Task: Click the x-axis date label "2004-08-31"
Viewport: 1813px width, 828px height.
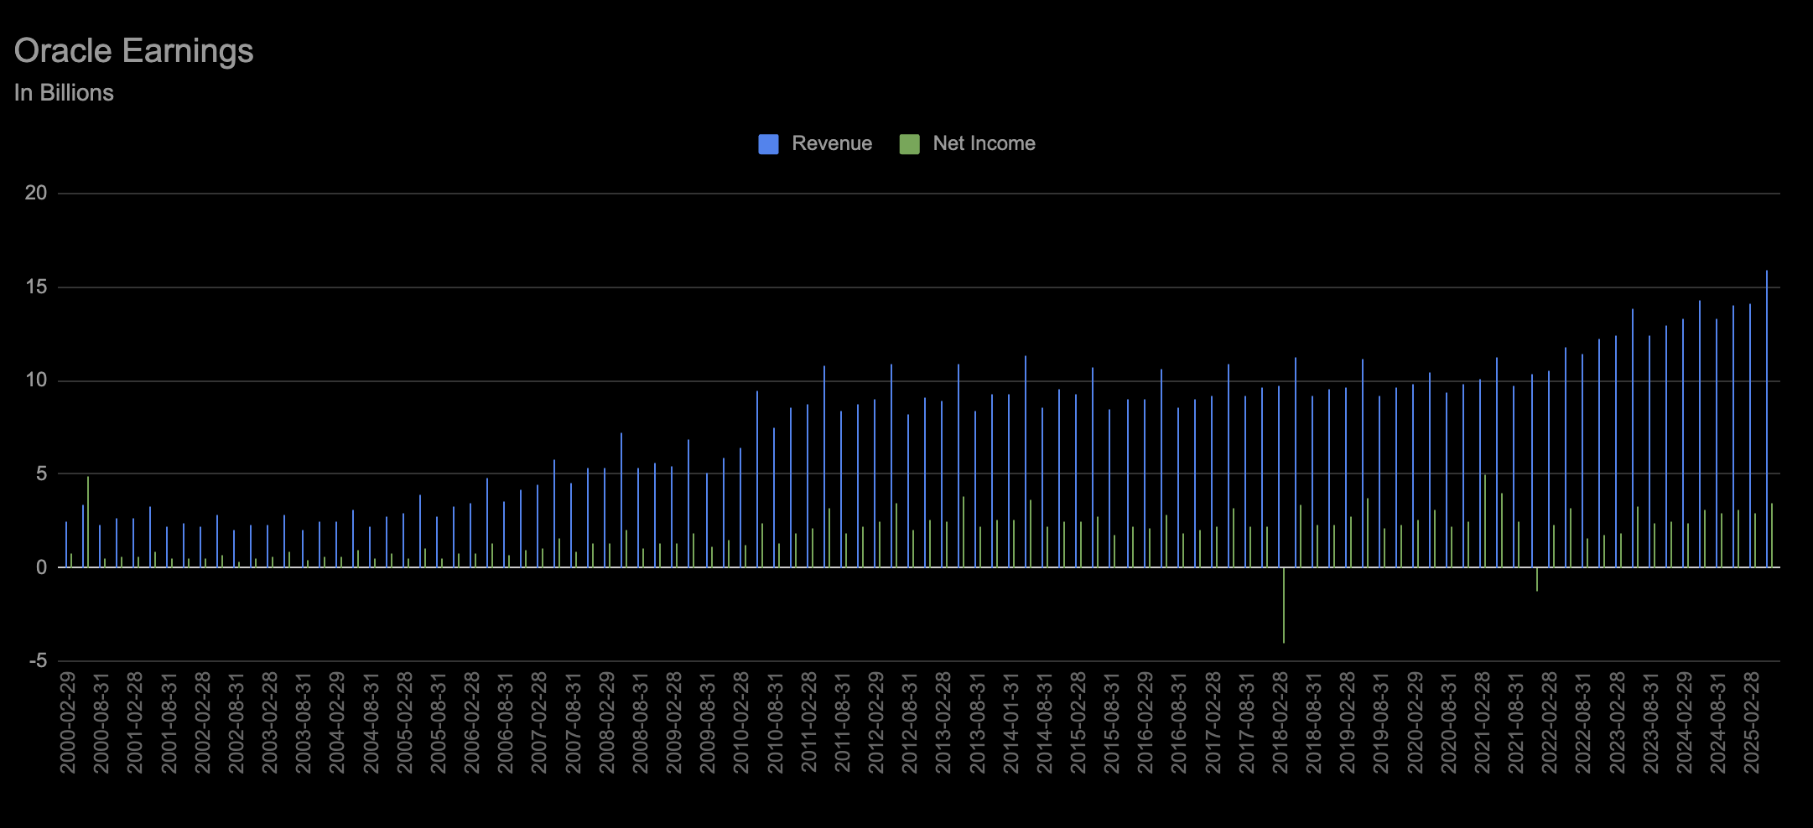Action: (371, 722)
